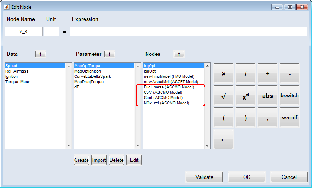Select Rel_Airmass in the Data list
Image resolution: width=312 pixels, height=188 pixels.
17,71
